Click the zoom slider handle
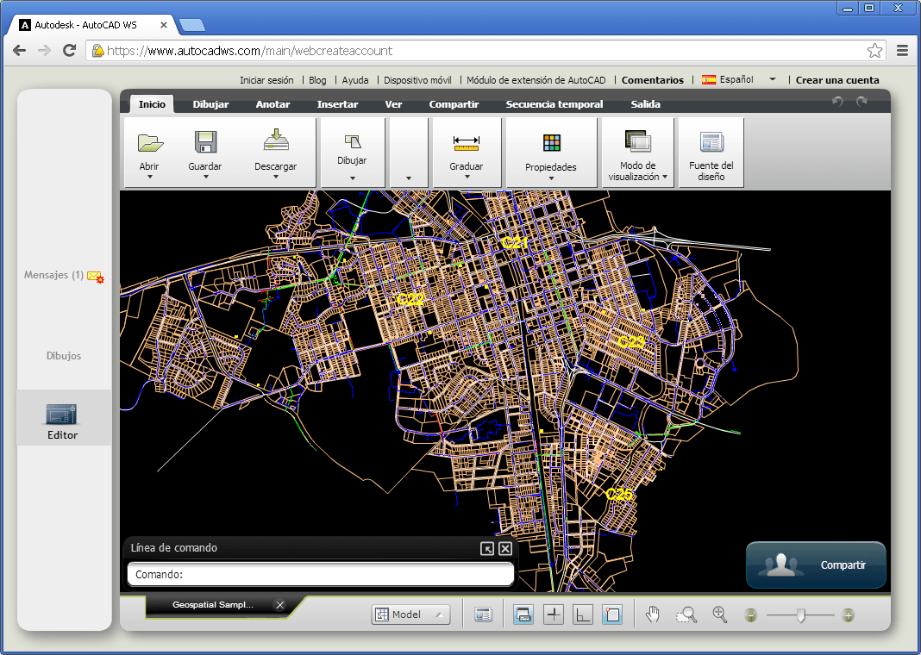Screen dimensions: 921x655 coord(800,615)
